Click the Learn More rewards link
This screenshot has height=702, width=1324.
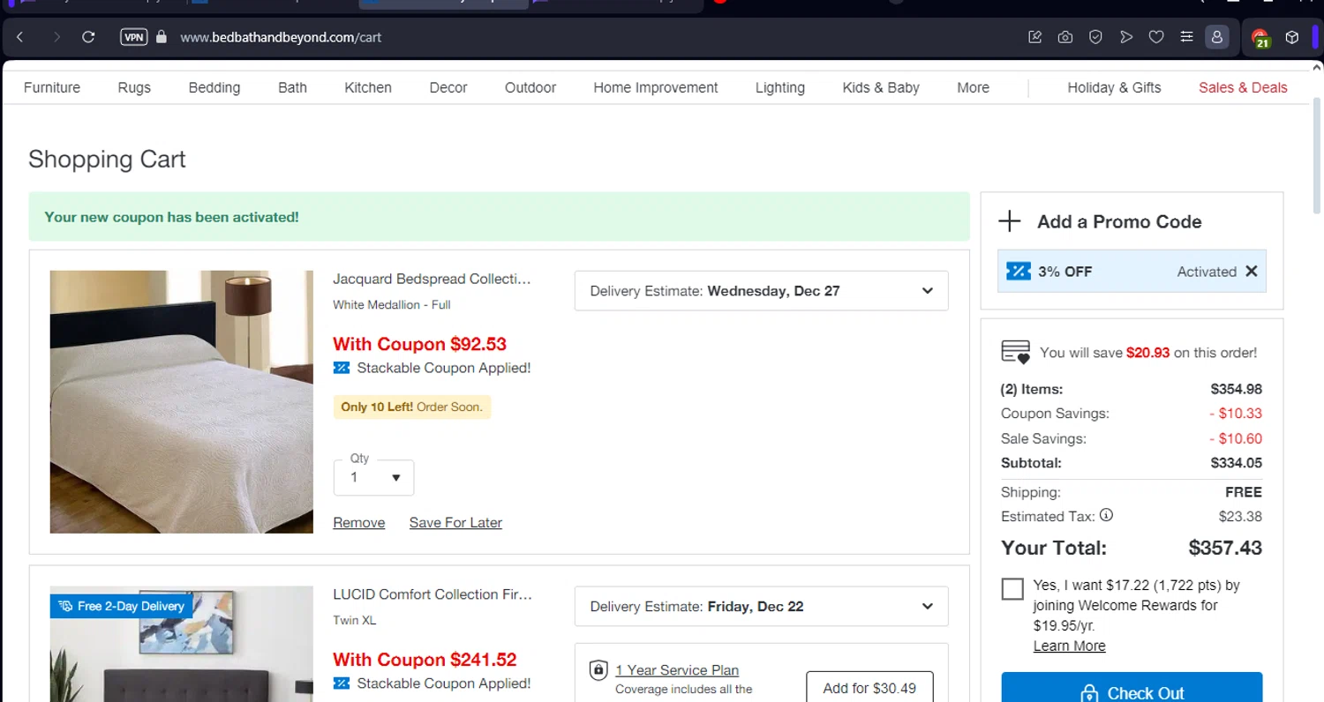coord(1069,646)
